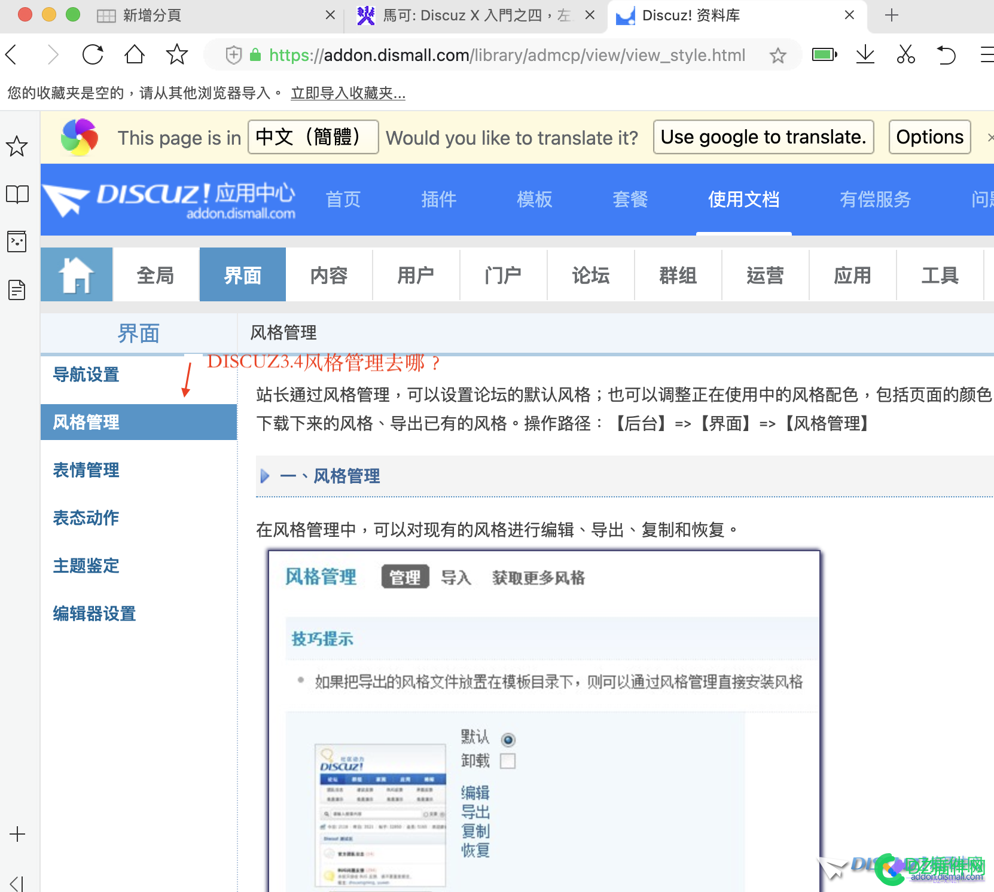
Task: Open 导航设置 in left menu
Action: (86, 374)
